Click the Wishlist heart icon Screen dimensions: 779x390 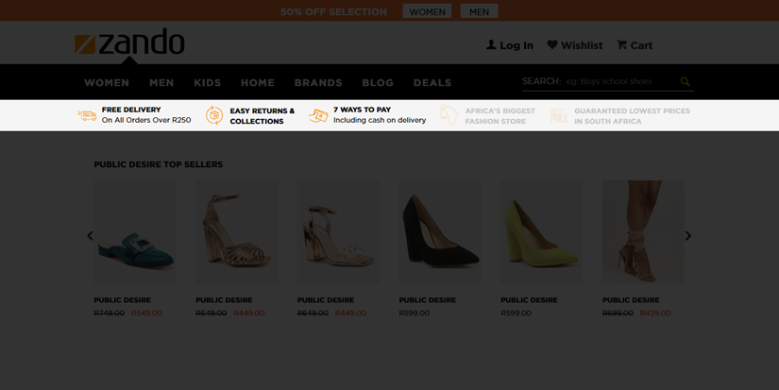[552, 44]
